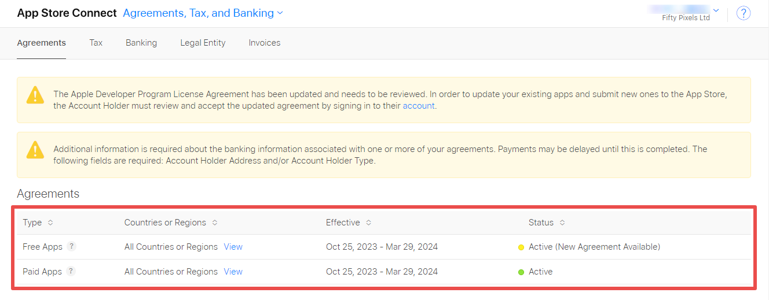This screenshot has height=300, width=769.
Task: Click the Active status of Paid Apps
Action: [x=541, y=272]
